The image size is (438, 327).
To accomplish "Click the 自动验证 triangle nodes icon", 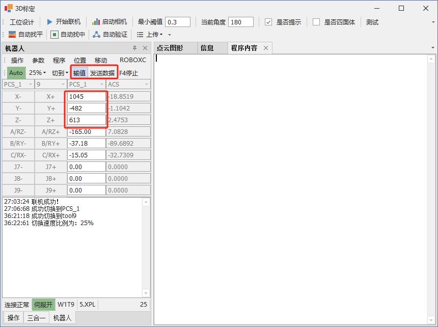I will pos(96,35).
